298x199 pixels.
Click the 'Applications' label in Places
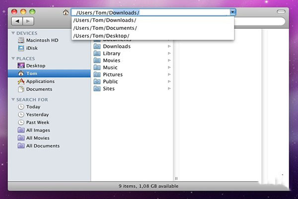[x=40, y=81]
